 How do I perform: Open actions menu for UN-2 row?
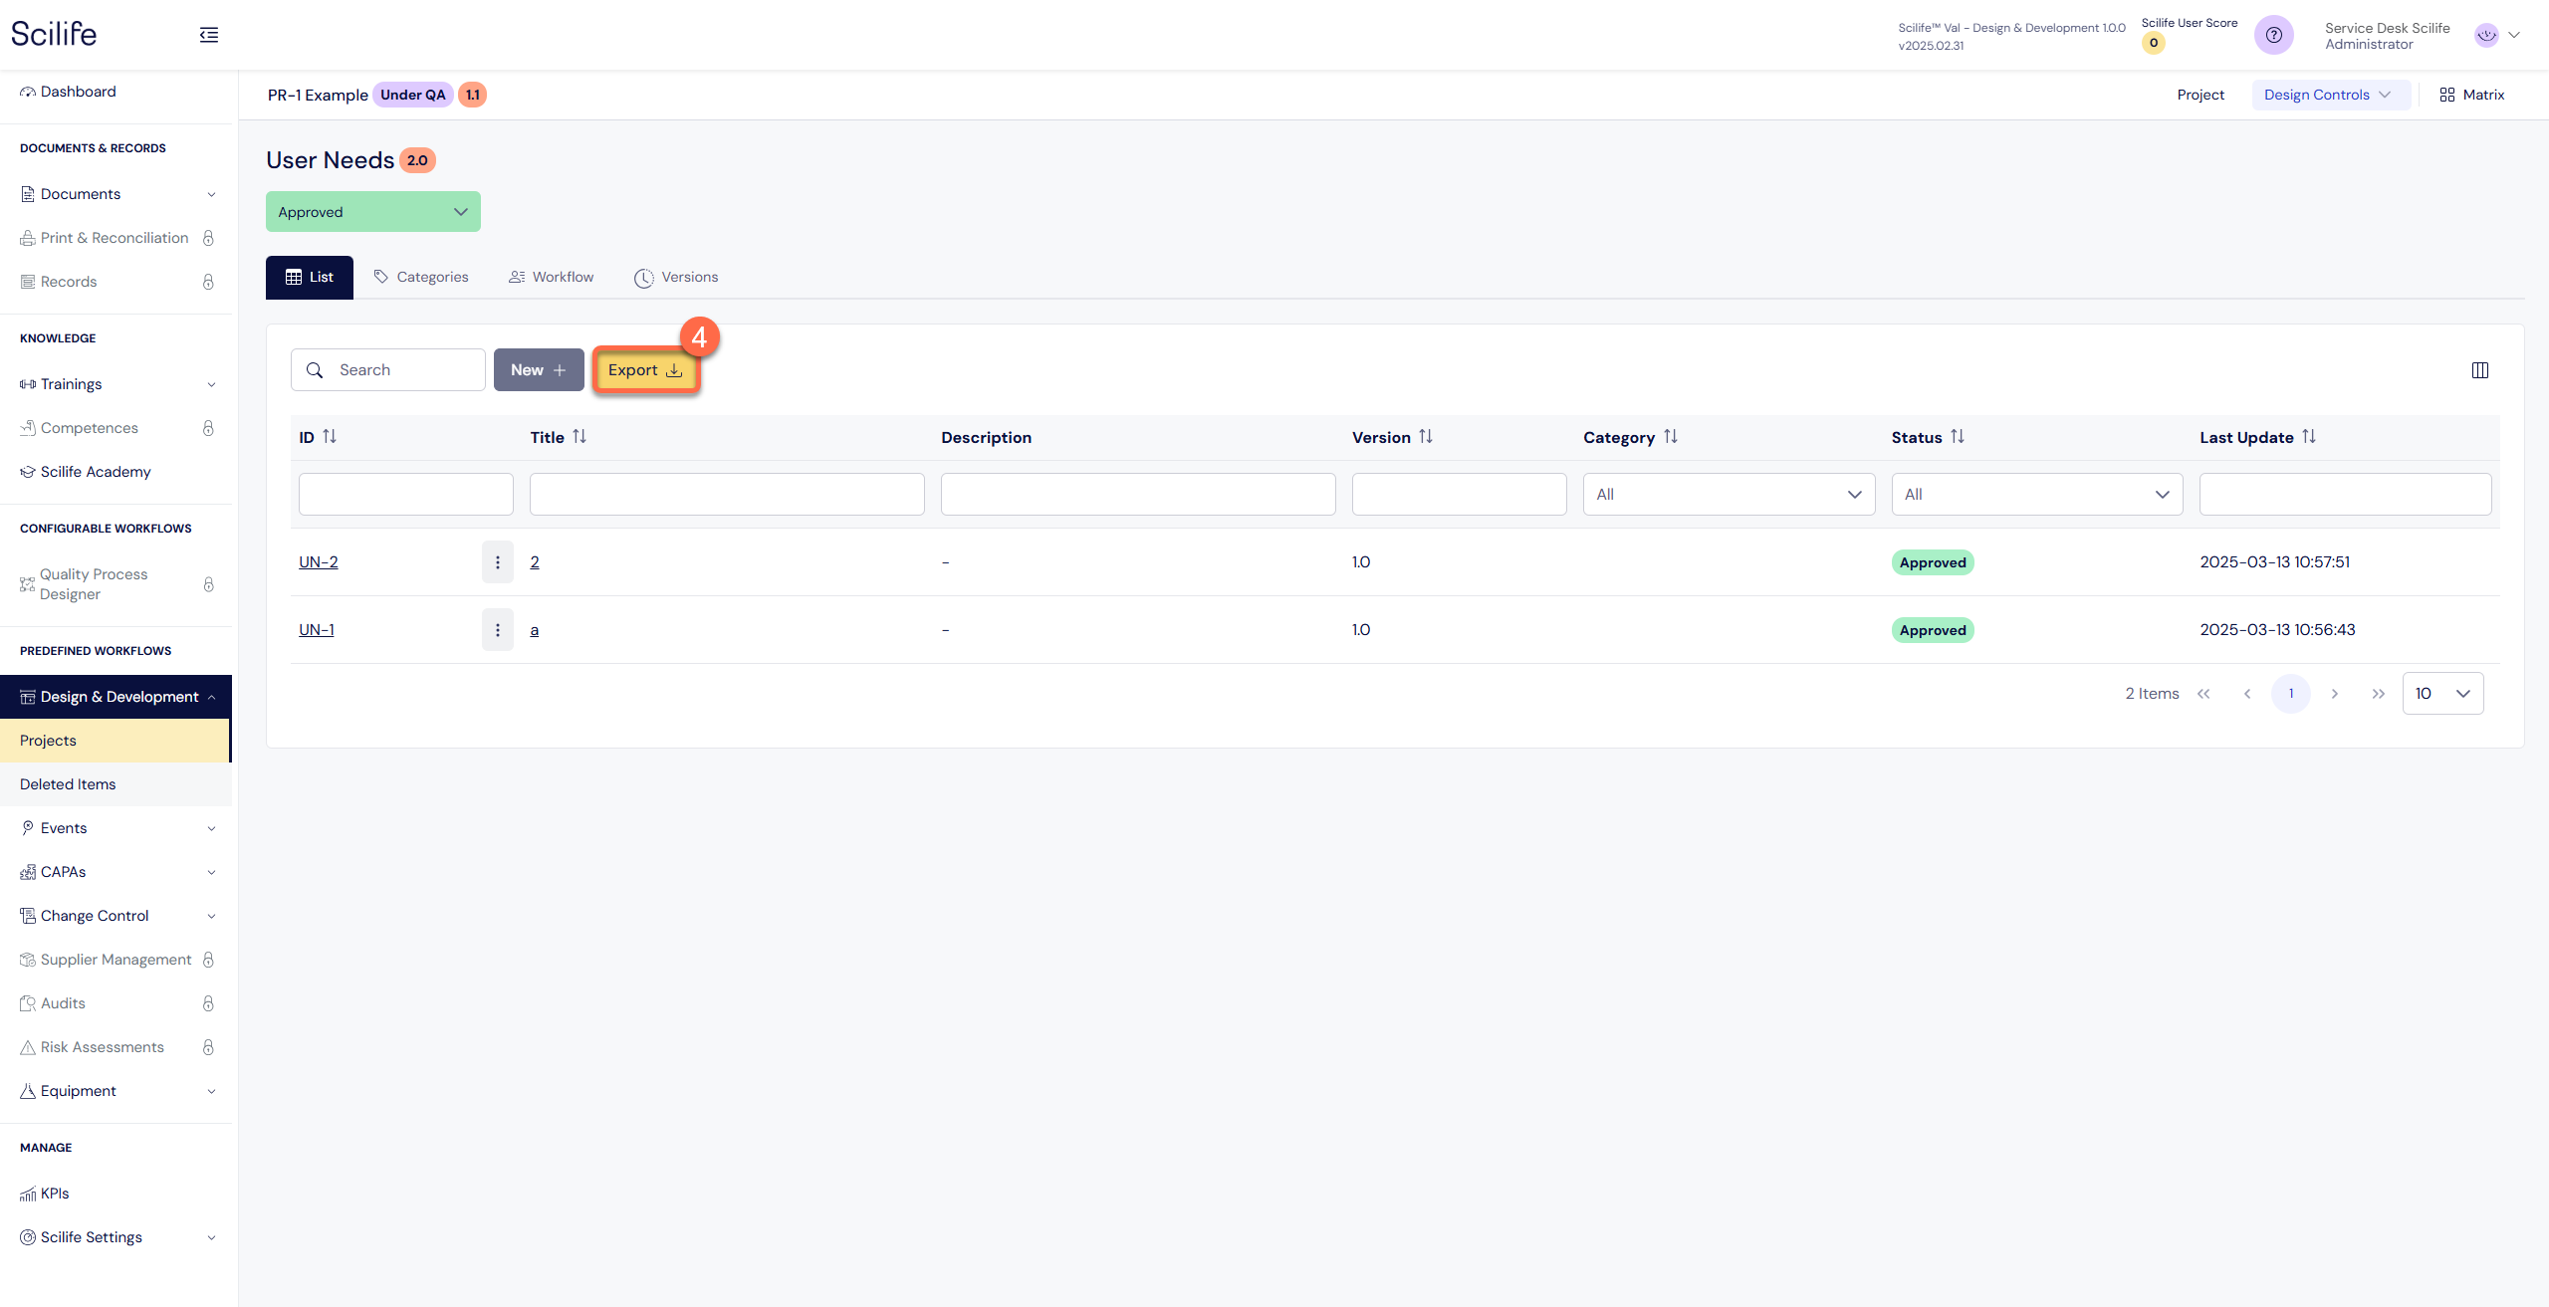point(498,562)
